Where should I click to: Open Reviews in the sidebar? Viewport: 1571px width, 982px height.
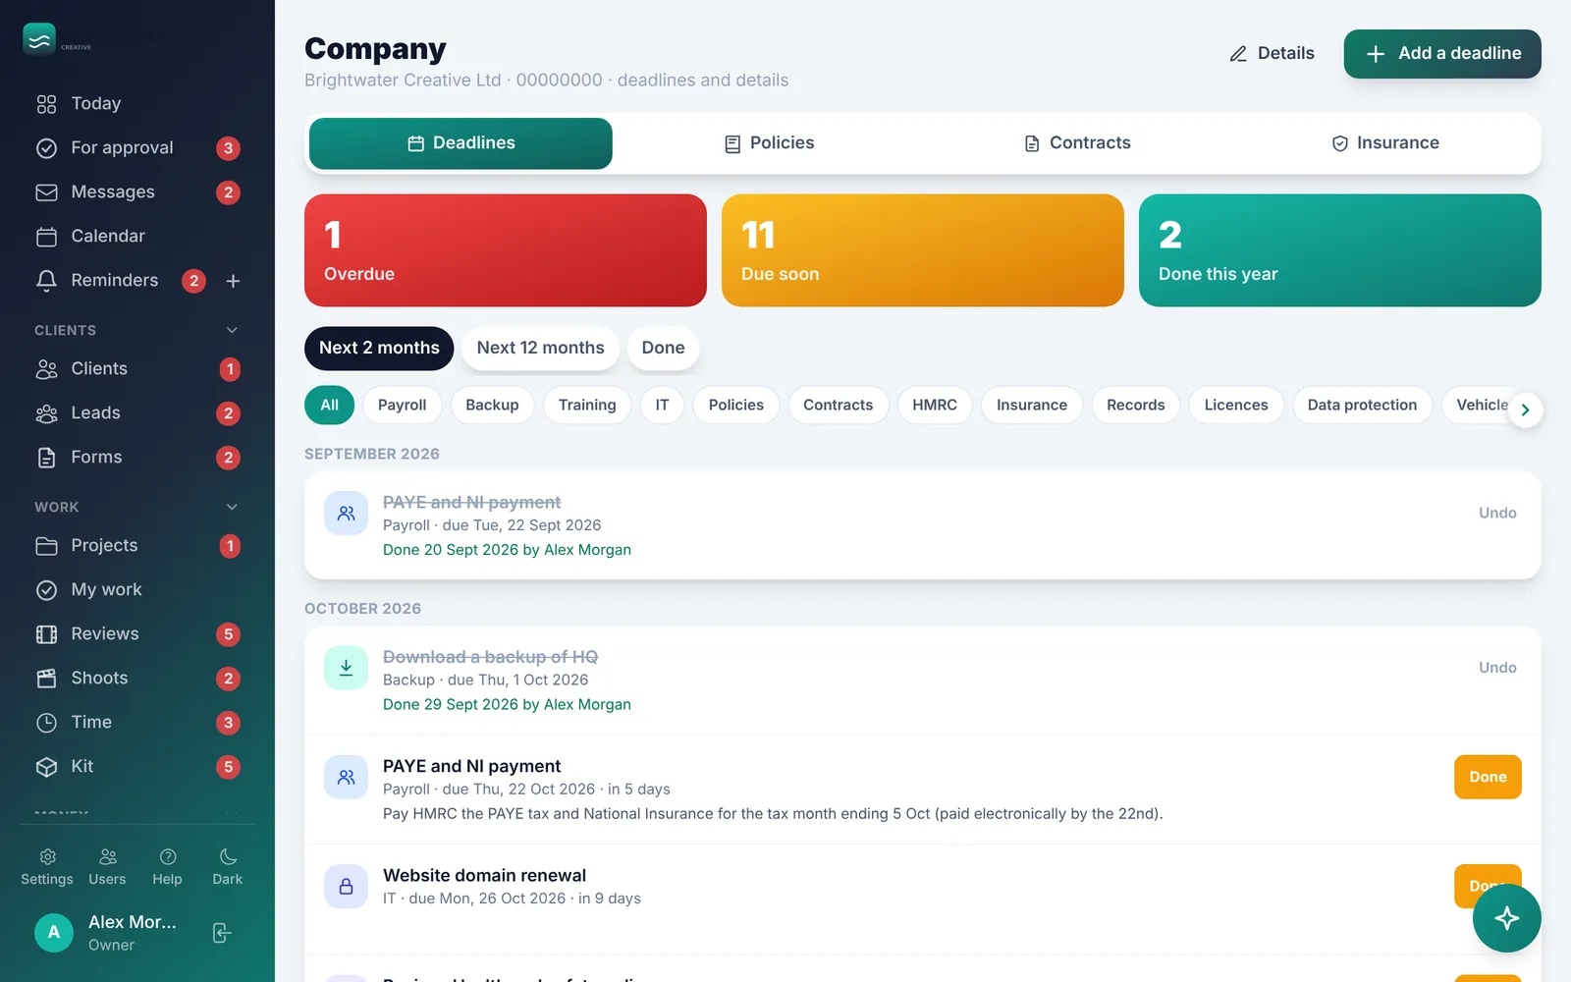point(137,634)
